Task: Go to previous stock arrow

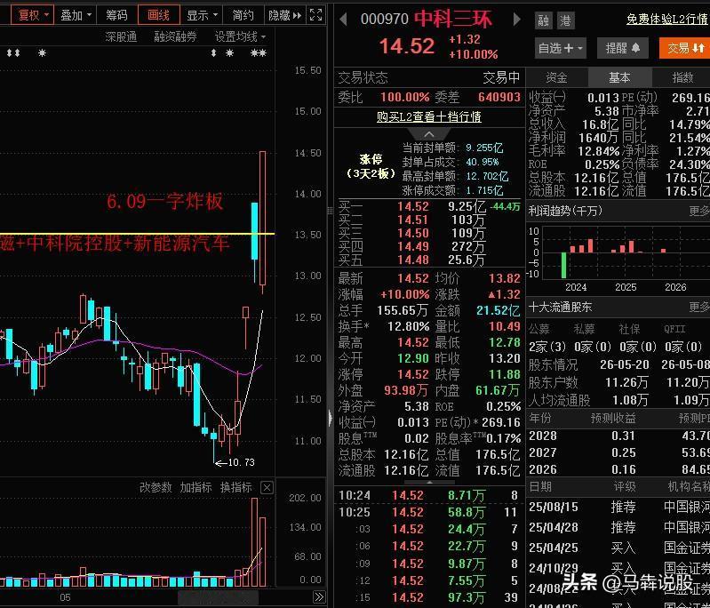Action: coord(343,19)
